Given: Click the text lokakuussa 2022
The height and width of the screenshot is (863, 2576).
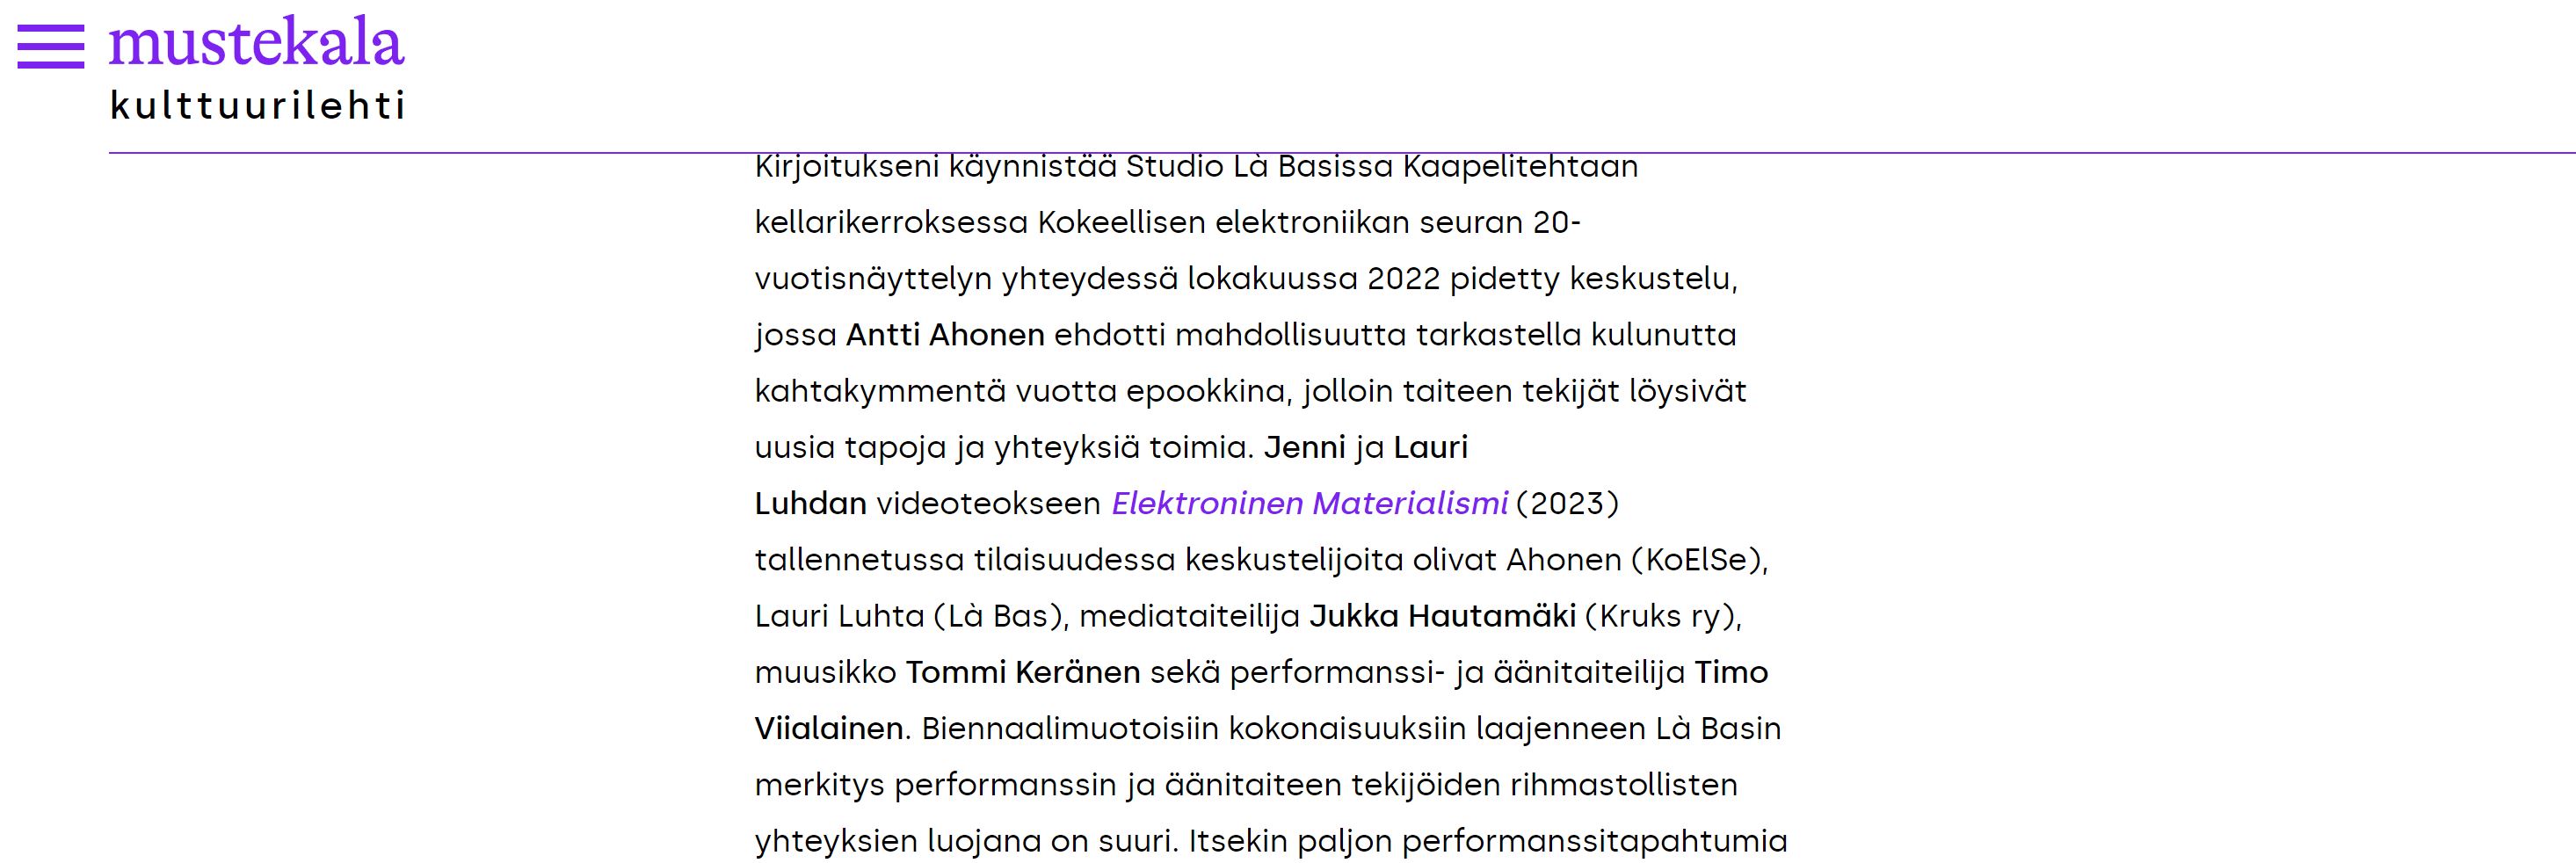Looking at the screenshot, I should click(1314, 278).
